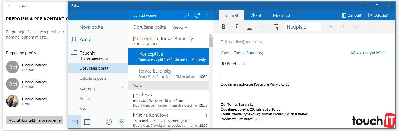Open the calendar app icon

(x=87, y=122)
